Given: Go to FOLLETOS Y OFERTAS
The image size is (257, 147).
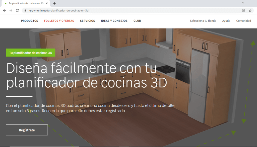Looking at the screenshot, I should [x=59, y=21].
